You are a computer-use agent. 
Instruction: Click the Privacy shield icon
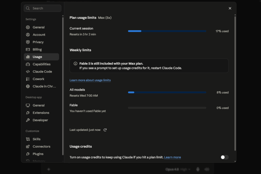28,42
